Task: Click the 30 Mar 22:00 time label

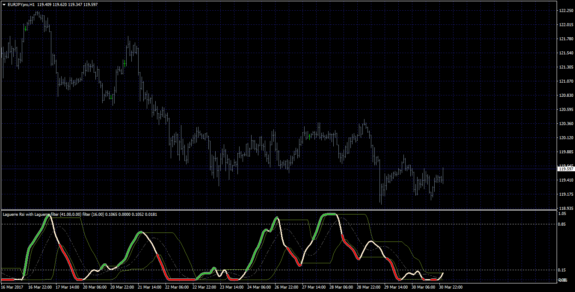Action: (451, 287)
